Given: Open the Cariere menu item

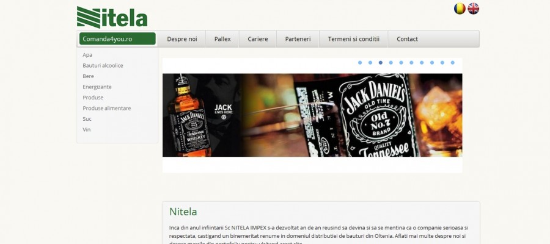Looking at the screenshot, I should click(x=258, y=39).
